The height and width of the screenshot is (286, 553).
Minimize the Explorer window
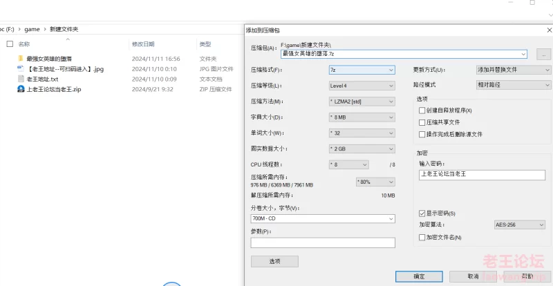coord(511,2)
